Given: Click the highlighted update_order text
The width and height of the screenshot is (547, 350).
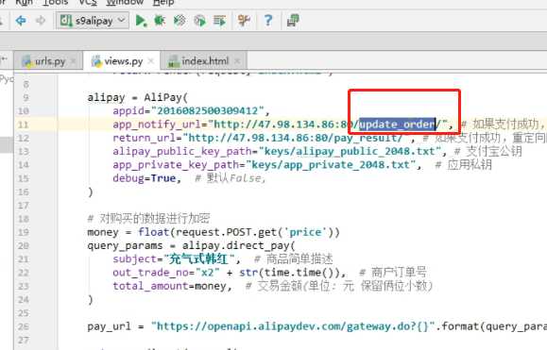Looking at the screenshot, I should [398, 125].
